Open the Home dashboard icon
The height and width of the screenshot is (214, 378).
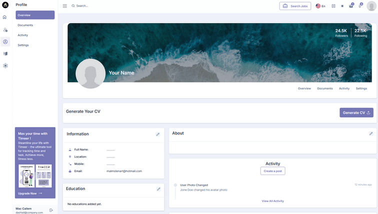[x=4, y=17]
